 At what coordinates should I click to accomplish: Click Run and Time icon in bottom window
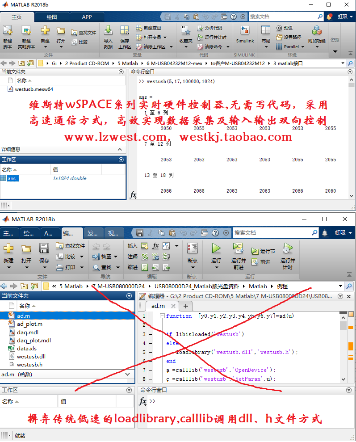point(288,248)
